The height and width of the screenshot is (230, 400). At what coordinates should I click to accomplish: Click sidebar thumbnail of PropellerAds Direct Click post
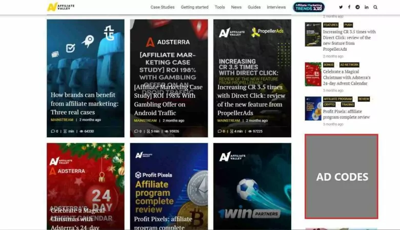(x=313, y=34)
